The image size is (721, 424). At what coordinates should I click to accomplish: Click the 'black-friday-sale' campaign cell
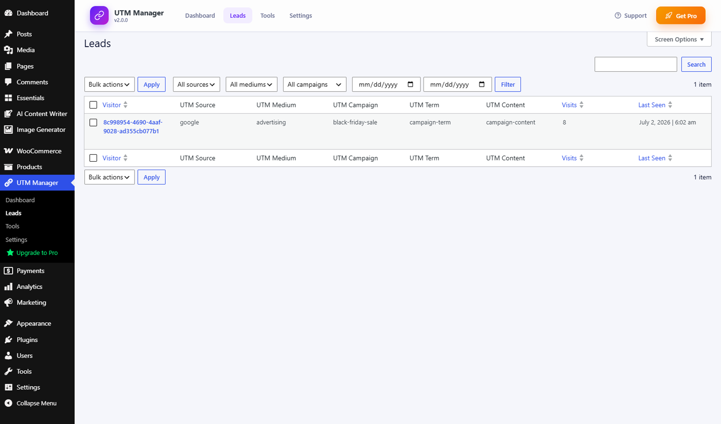355,122
